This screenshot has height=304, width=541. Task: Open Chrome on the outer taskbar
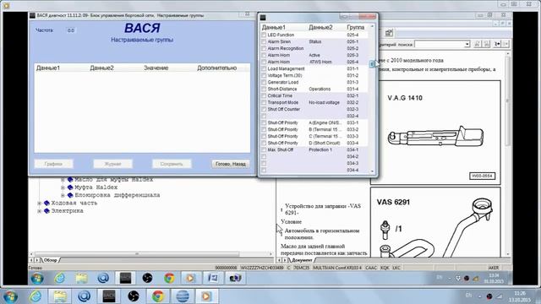(x=158, y=296)
